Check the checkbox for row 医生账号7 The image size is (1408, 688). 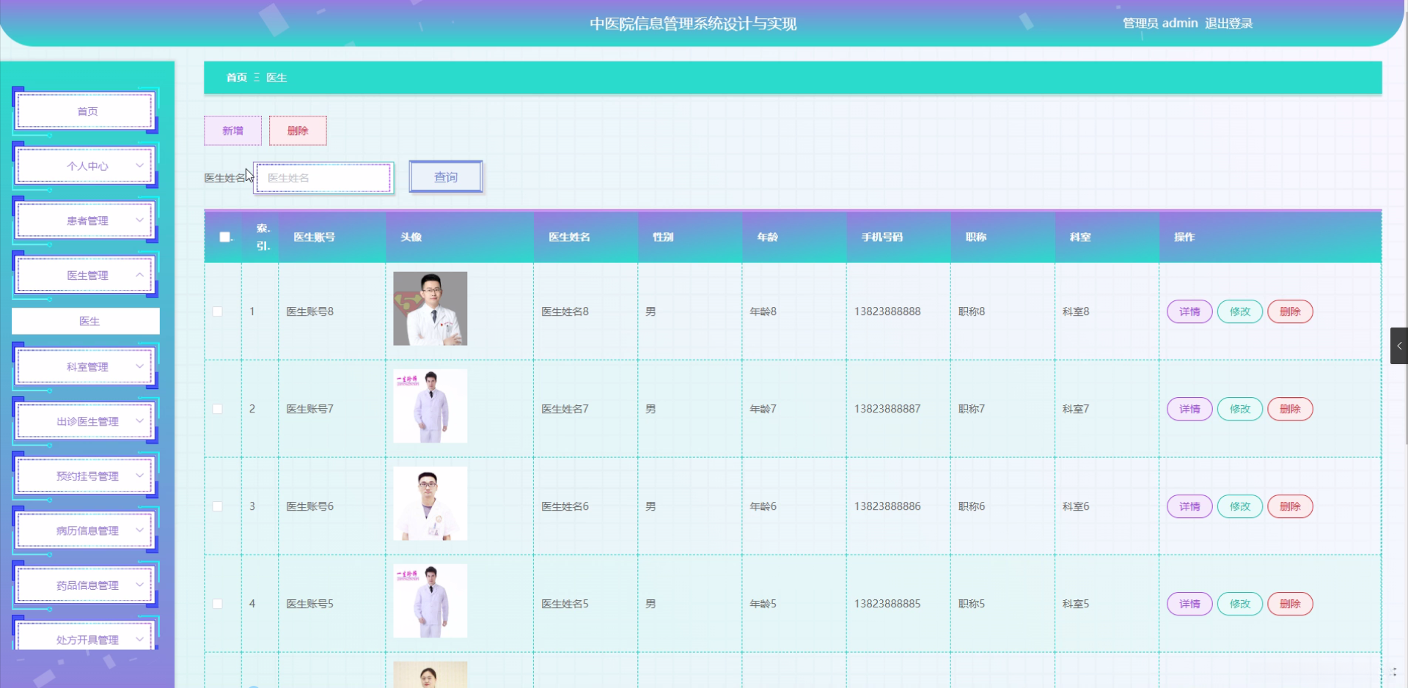click(218, 409)
